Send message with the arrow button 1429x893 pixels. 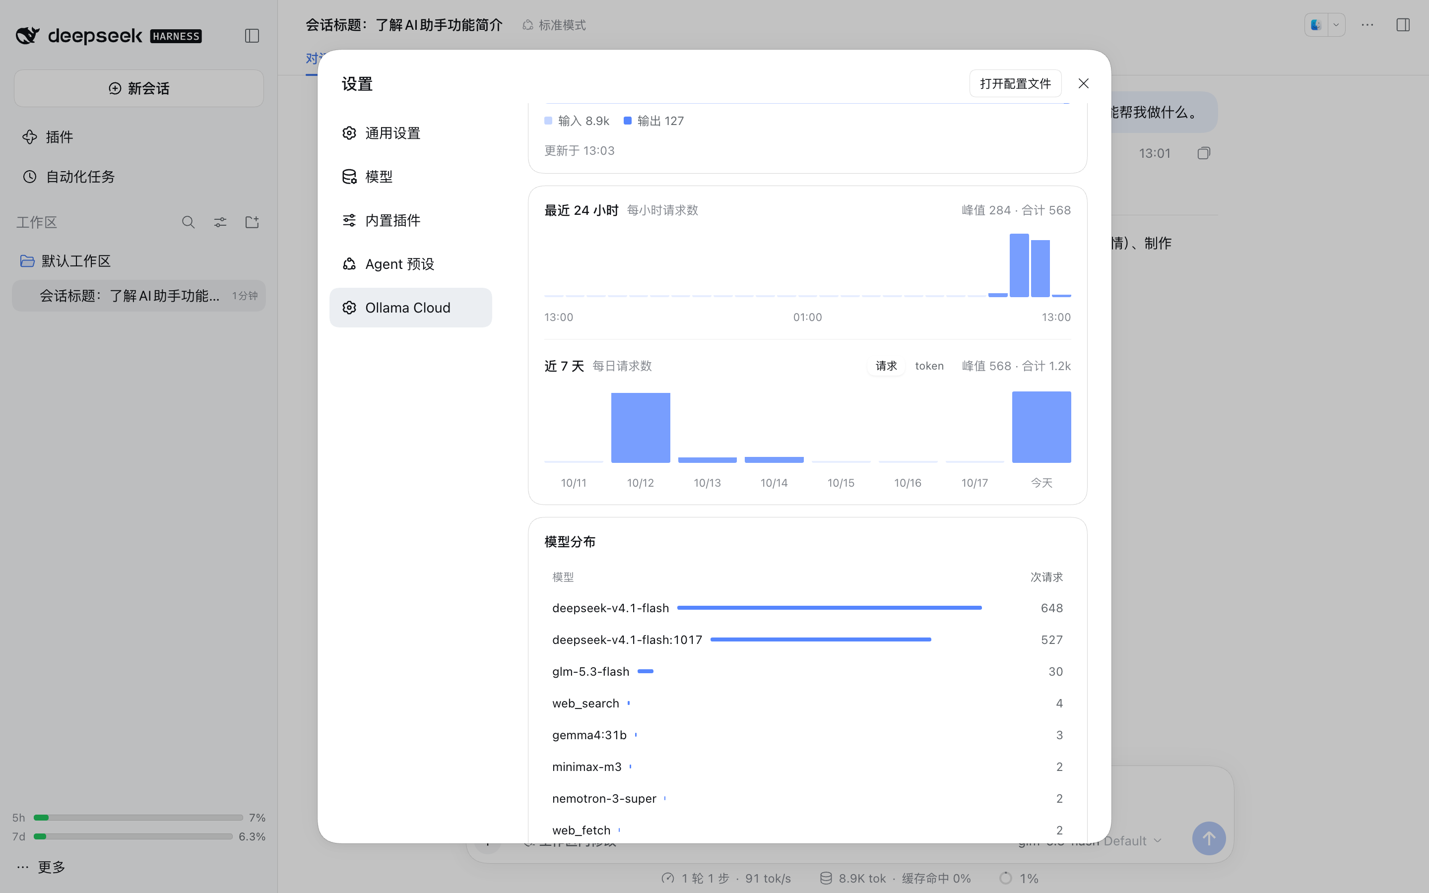tap(1208, 838)
